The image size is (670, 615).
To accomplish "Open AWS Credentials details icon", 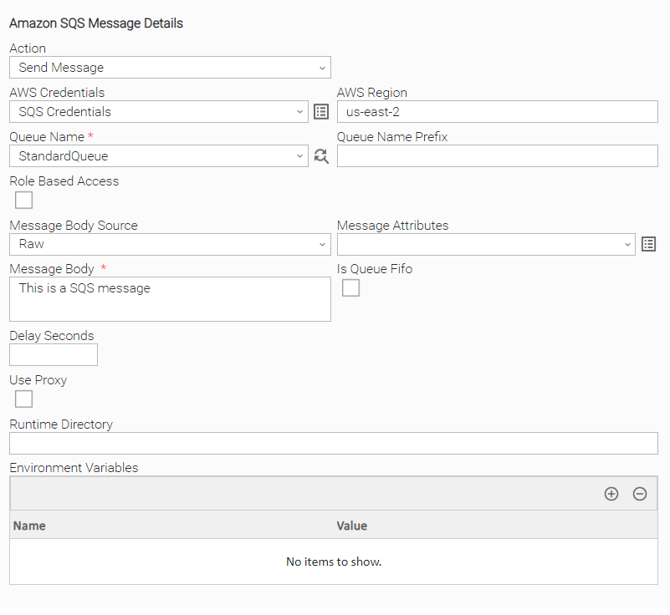I will pos(321,112).
